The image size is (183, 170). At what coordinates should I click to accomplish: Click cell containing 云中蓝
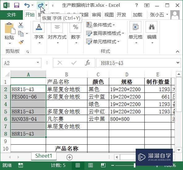click(x=98, y=97)
